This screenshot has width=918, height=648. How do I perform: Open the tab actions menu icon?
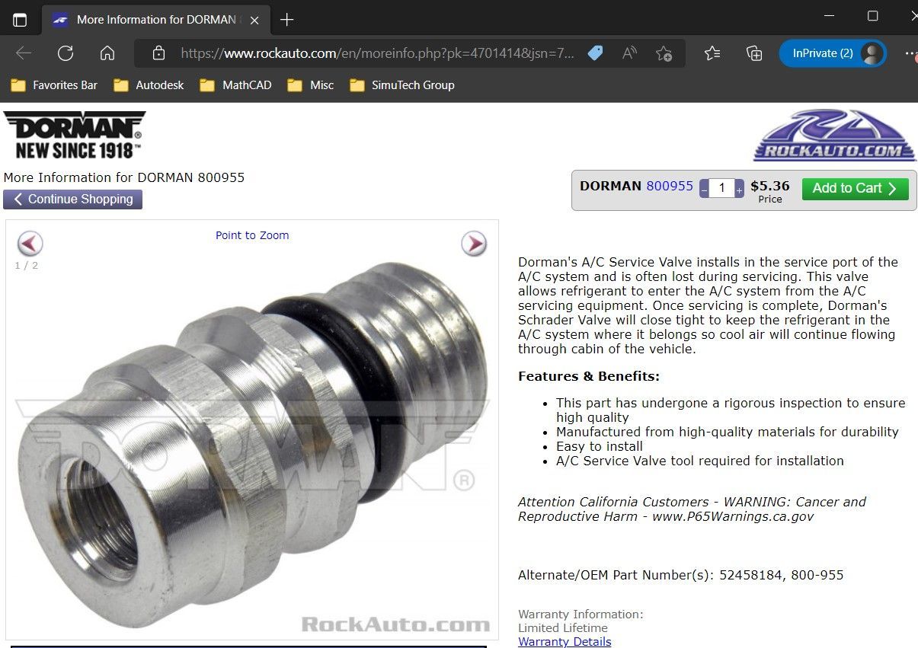click(x=20, y=20)
